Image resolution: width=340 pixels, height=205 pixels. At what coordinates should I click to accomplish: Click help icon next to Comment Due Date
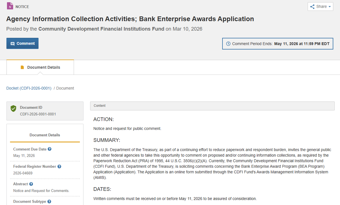click(x=50, y=149)
